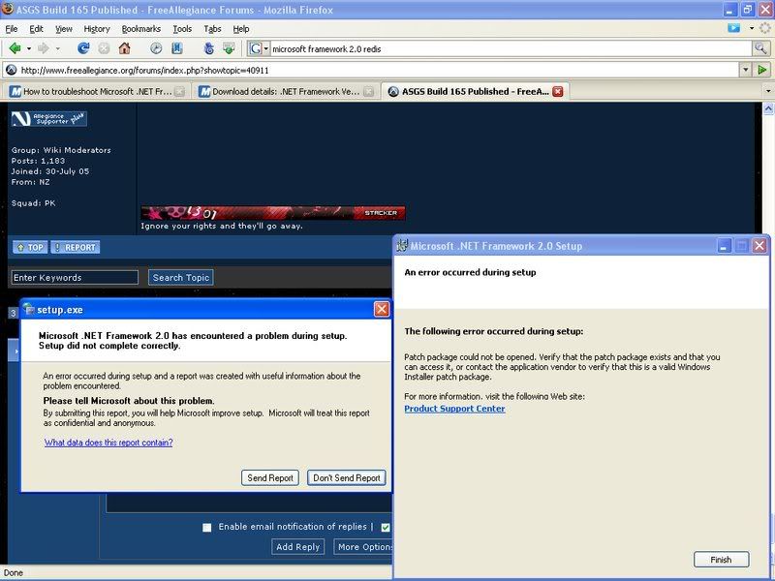Open the address bar URL history dropdown

tap(746, 70)
